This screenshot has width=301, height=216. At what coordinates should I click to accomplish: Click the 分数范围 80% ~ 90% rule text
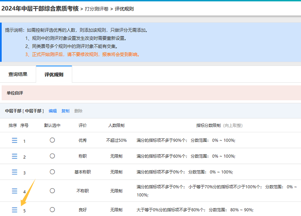tap(231, 210)
